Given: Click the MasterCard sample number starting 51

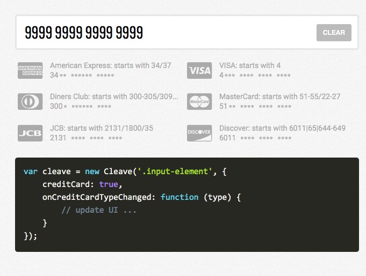Looking at the screenshot, I should 255,106.
